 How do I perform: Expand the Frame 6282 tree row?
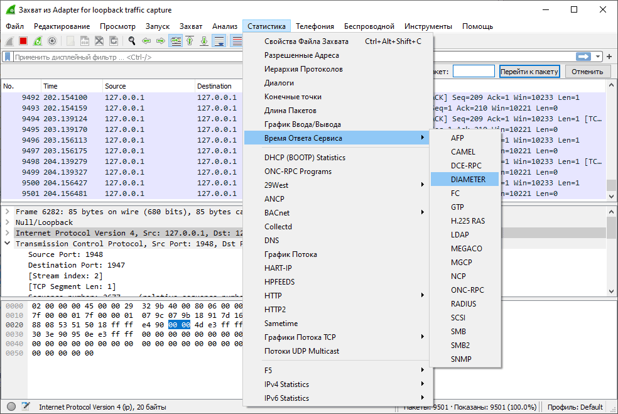tap(7, 212)
